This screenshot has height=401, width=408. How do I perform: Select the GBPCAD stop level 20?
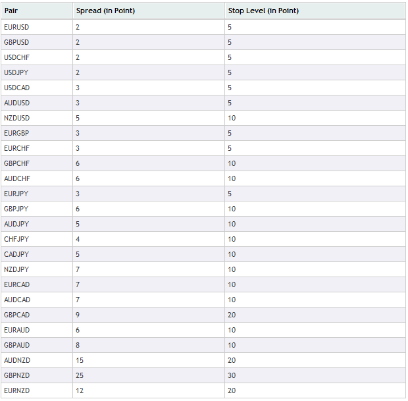click(x=232, y=315)
